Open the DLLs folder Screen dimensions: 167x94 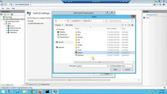pos(79,32)
